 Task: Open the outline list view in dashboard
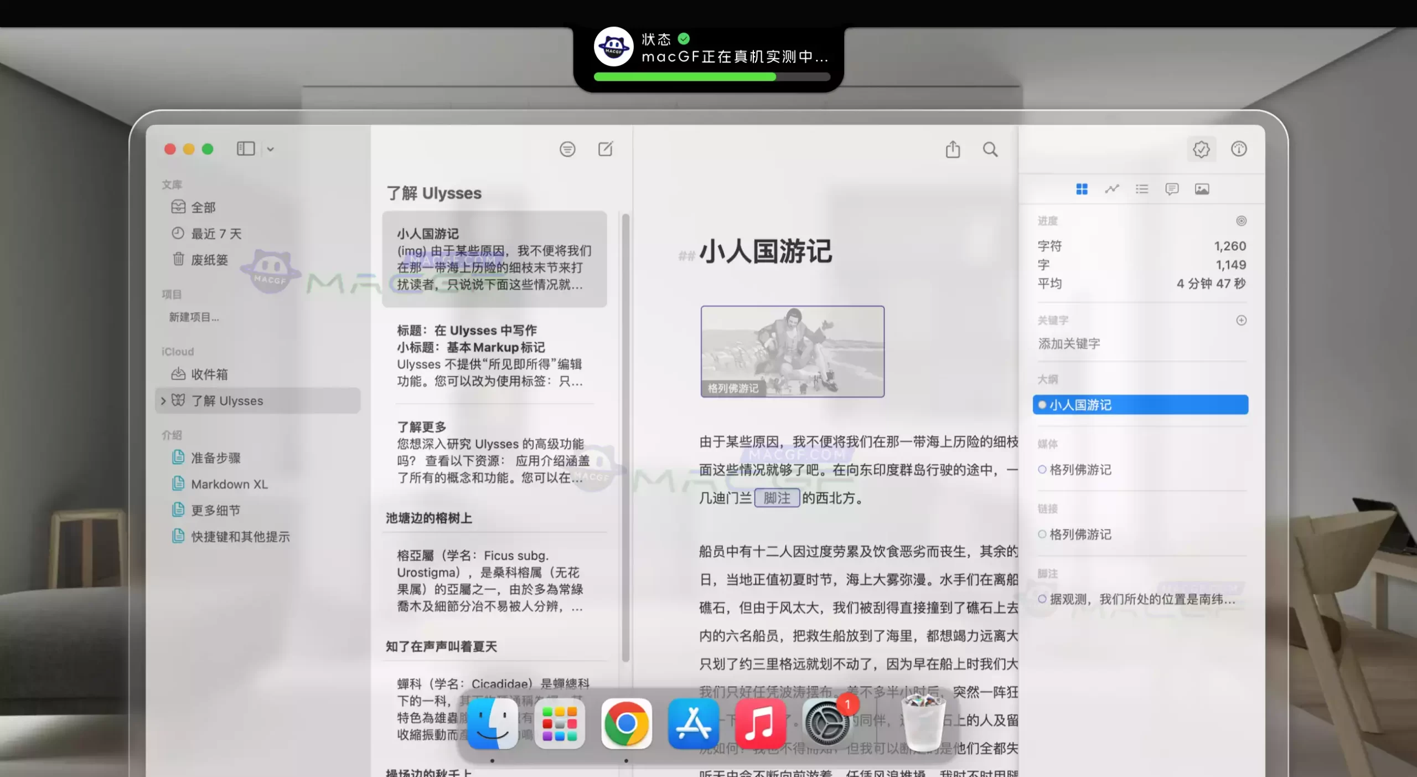(1141, 189)
